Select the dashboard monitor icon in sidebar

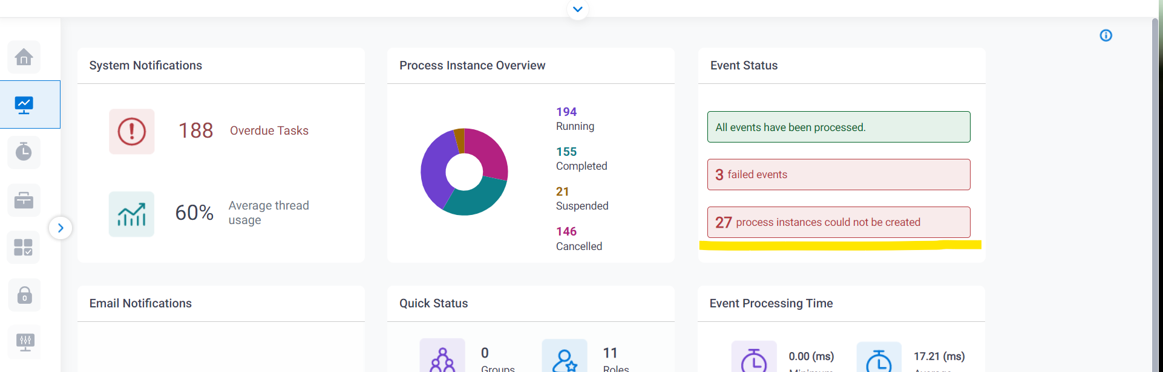24,105
